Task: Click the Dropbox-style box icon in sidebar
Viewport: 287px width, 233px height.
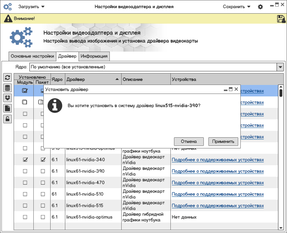Action: tap(7, 98)
